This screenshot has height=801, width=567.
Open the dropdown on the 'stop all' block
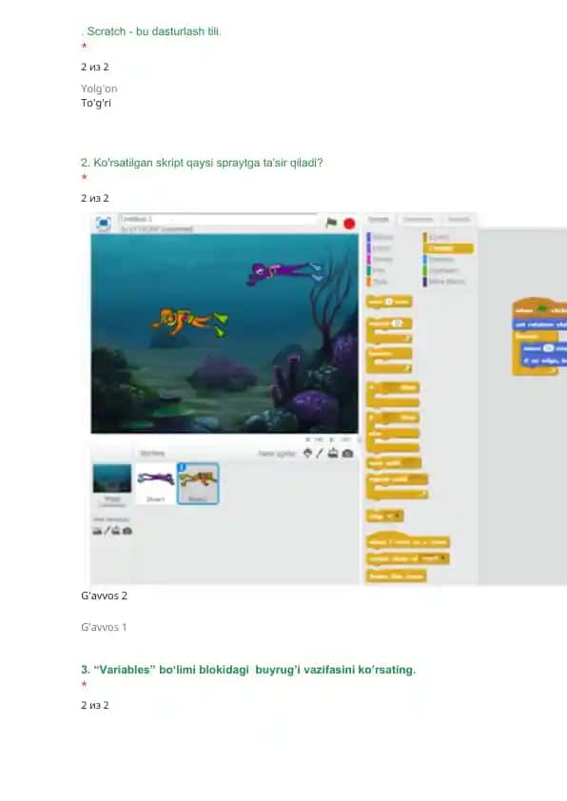click(398, 516)
